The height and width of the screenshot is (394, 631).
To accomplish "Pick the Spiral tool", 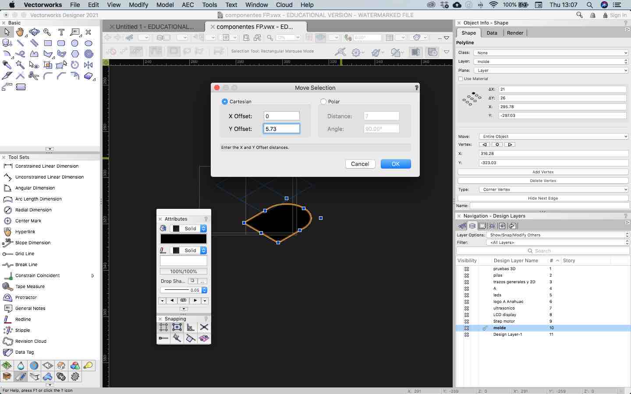I will point(89,54).
